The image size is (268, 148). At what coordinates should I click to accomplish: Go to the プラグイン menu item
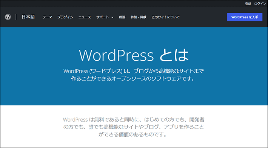point(65,17)
